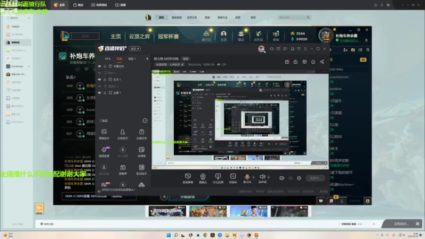Open the Windows taskbar search icon
Screen dimensions: 425x239
click(176, 235)
